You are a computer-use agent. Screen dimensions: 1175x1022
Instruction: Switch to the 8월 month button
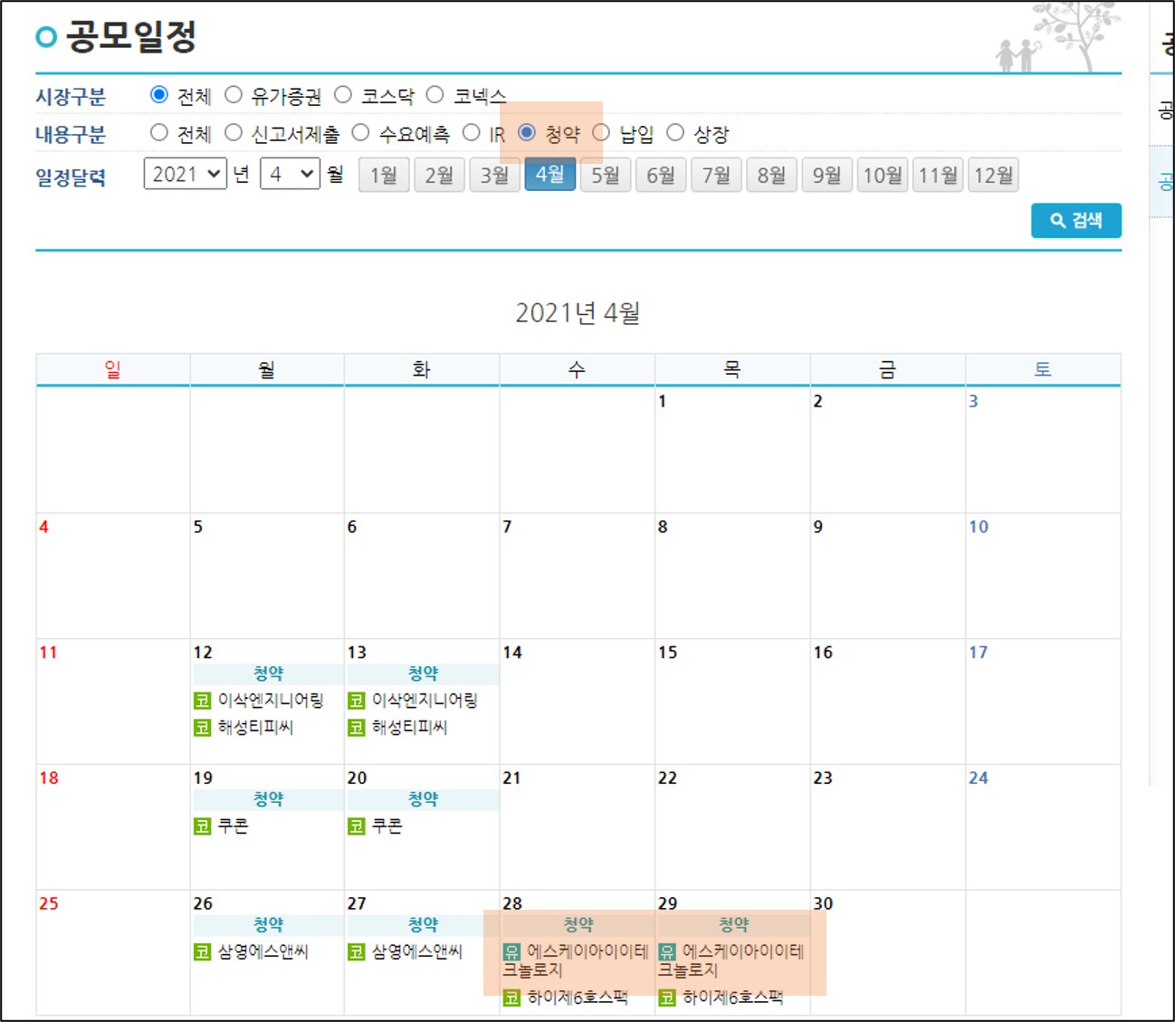click(771, 175)
